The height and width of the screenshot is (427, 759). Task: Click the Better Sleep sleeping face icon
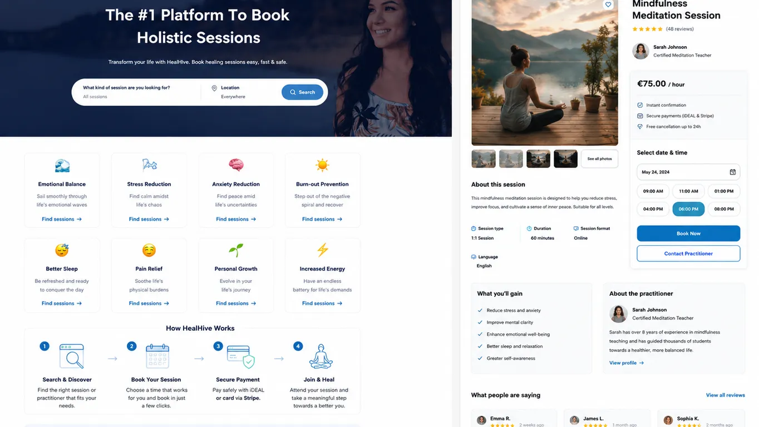tap(62, 250)
